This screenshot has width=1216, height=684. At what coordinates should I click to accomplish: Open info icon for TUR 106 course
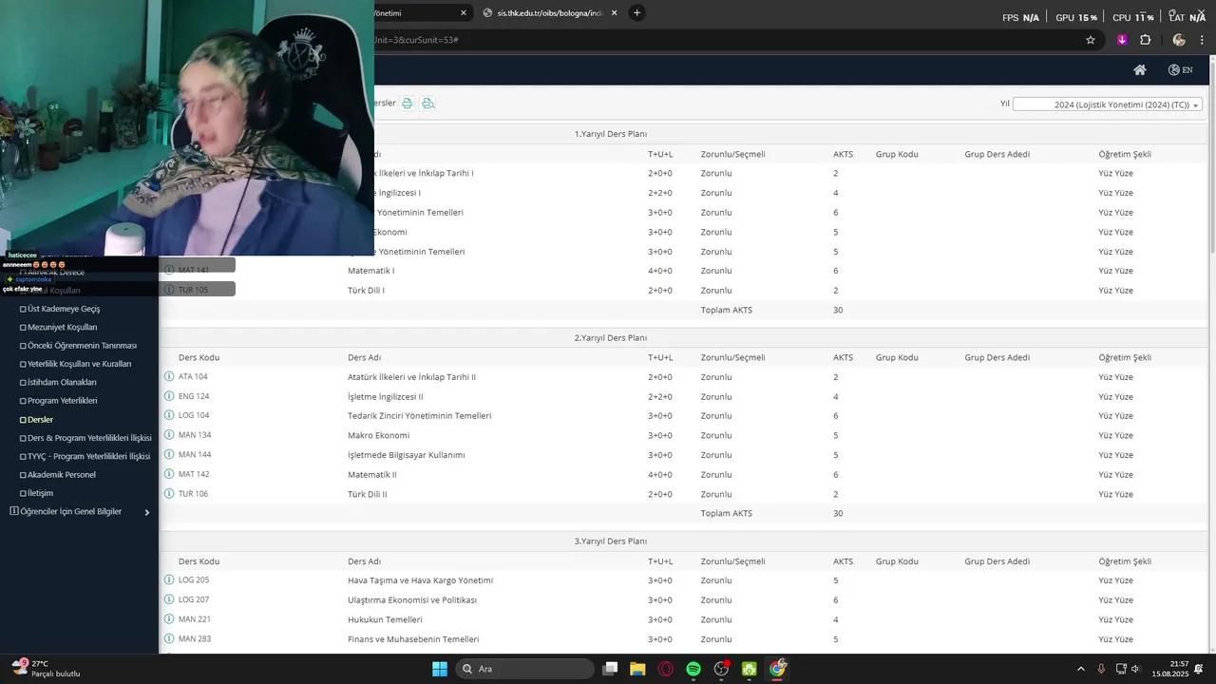click(169, 494)
